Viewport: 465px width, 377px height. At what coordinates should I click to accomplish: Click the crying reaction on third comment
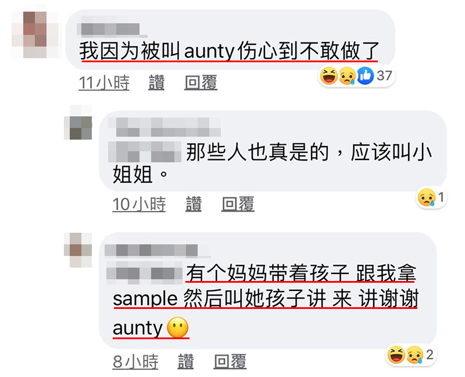pyautogui.click(x=414, y=355)
